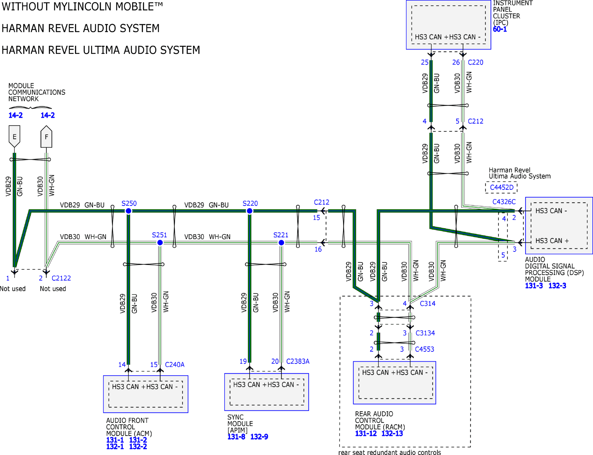Select splice node S250

128,211
